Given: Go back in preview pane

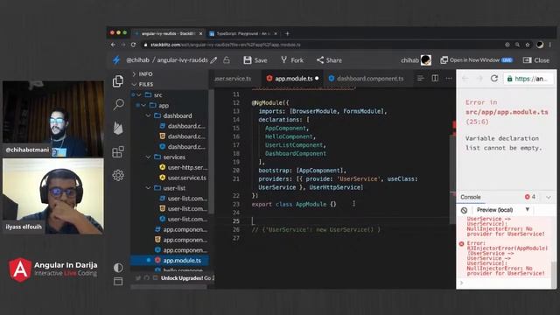Looking at the screenshot, I should pyautogui.click(x=465, y=78).
